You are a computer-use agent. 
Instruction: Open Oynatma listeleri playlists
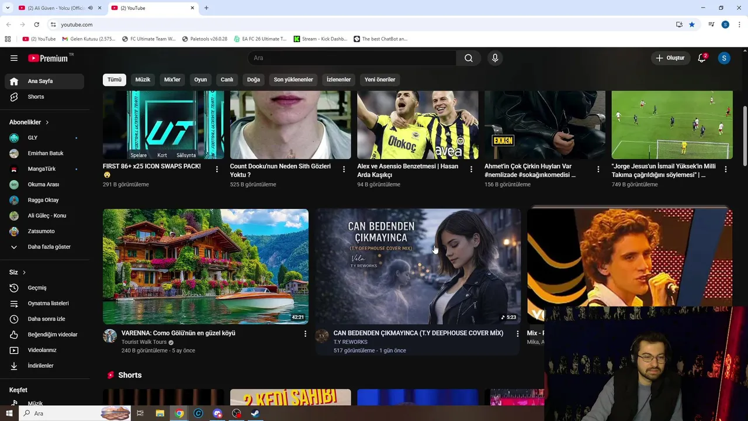[44, 303]
